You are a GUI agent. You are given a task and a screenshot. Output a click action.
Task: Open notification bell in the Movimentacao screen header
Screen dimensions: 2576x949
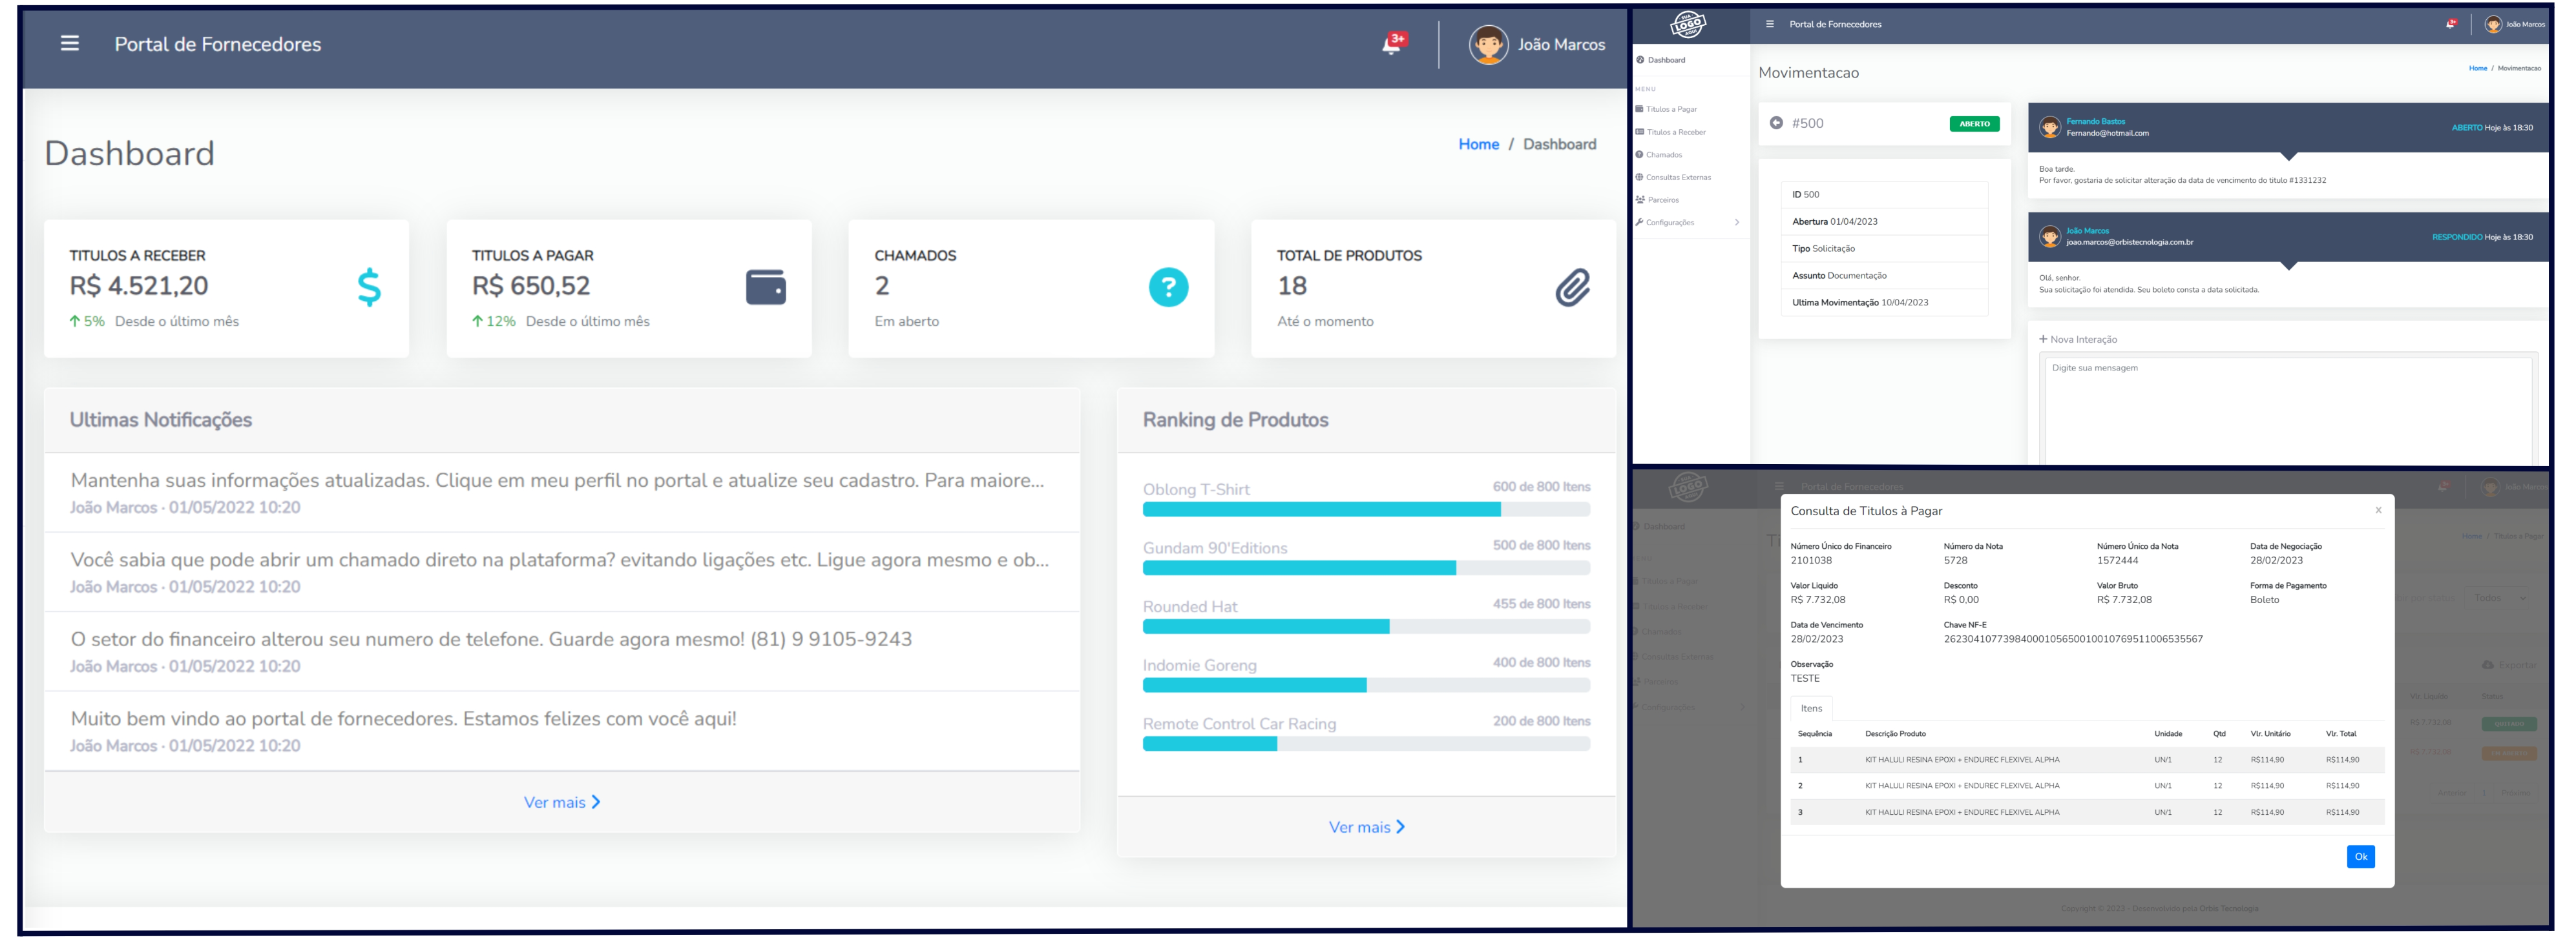[x=2451, y=24]
